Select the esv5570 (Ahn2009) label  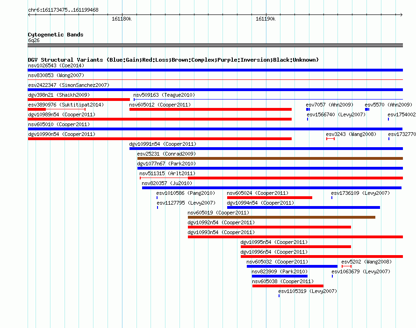tap(388, 105)
